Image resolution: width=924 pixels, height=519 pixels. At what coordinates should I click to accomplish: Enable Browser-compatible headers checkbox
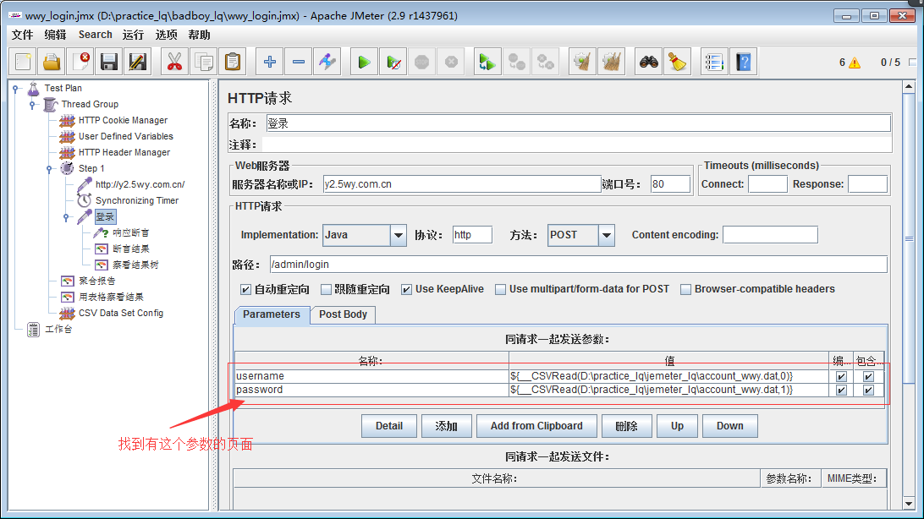[x=685, y=290]
